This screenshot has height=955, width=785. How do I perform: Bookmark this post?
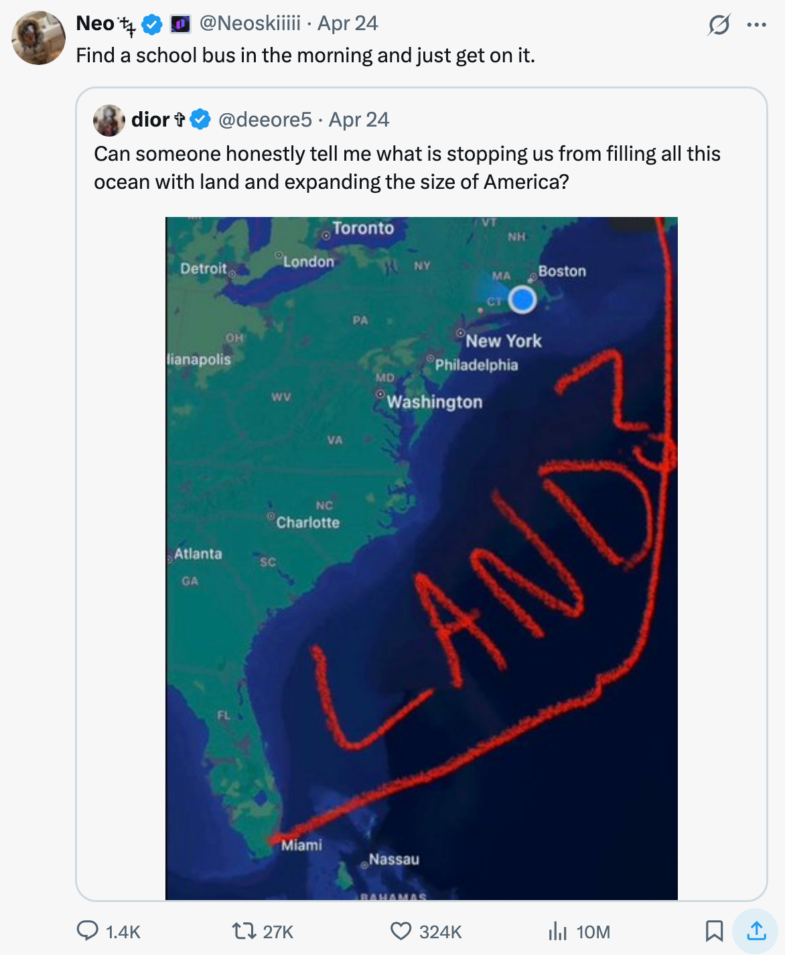[714, 931]
